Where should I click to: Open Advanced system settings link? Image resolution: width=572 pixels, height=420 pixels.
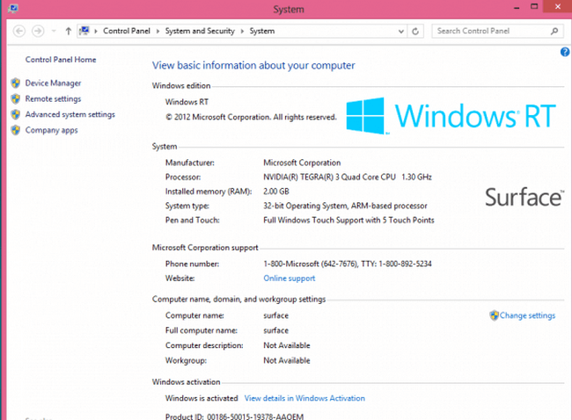(x=70, y=114)
